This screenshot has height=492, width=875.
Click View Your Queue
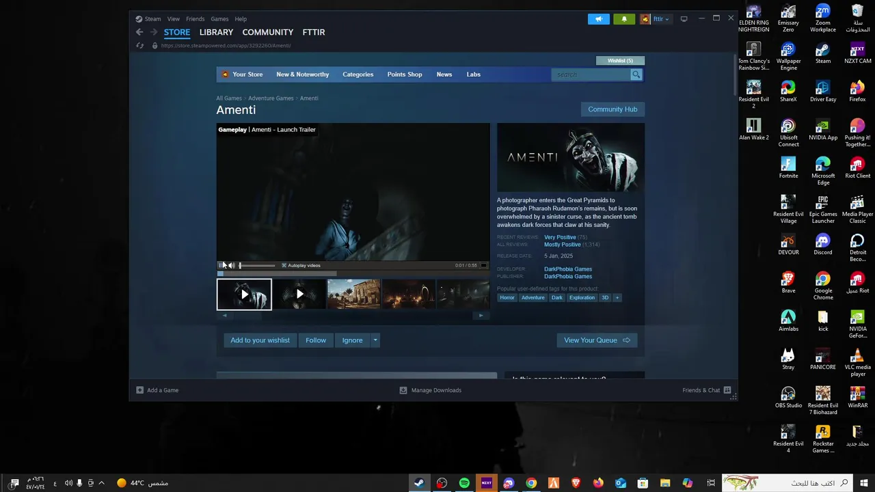(597, 340)
